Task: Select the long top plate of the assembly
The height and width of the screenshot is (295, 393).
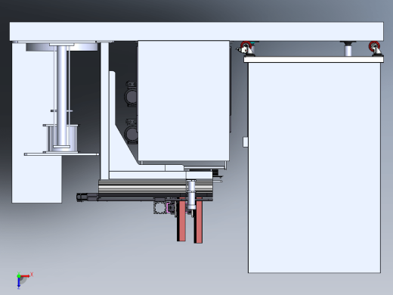Action: [x=196, y=31]
